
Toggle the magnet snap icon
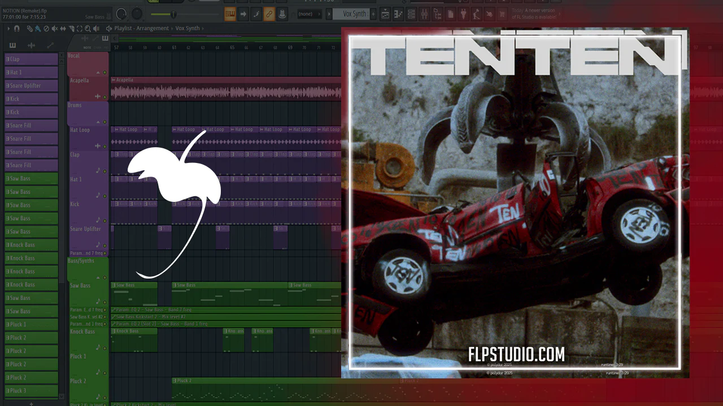click(x=16, y=28)
